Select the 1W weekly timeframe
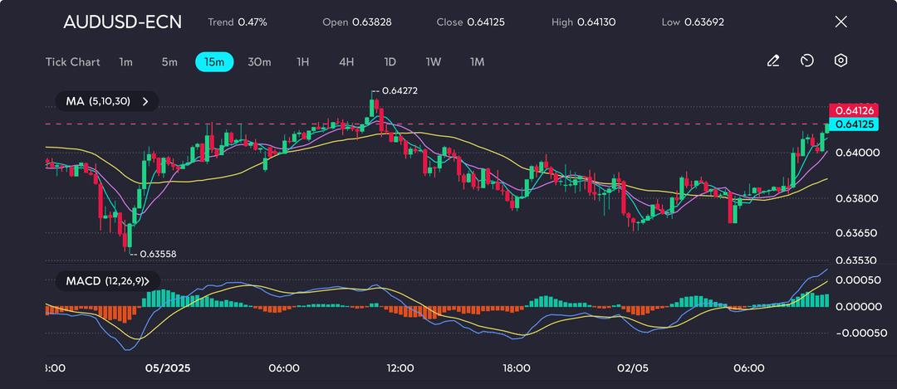 click(x=433, y=61)
